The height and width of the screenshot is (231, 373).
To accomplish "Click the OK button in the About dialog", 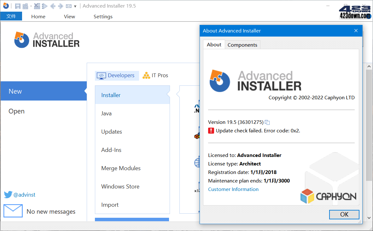I will click(344, 214).
